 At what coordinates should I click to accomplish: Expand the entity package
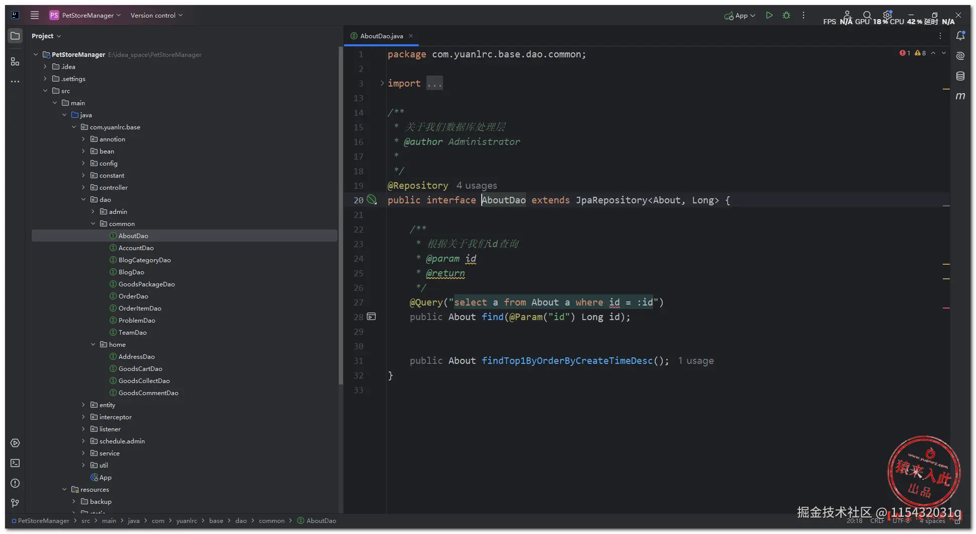click(83, 405)
